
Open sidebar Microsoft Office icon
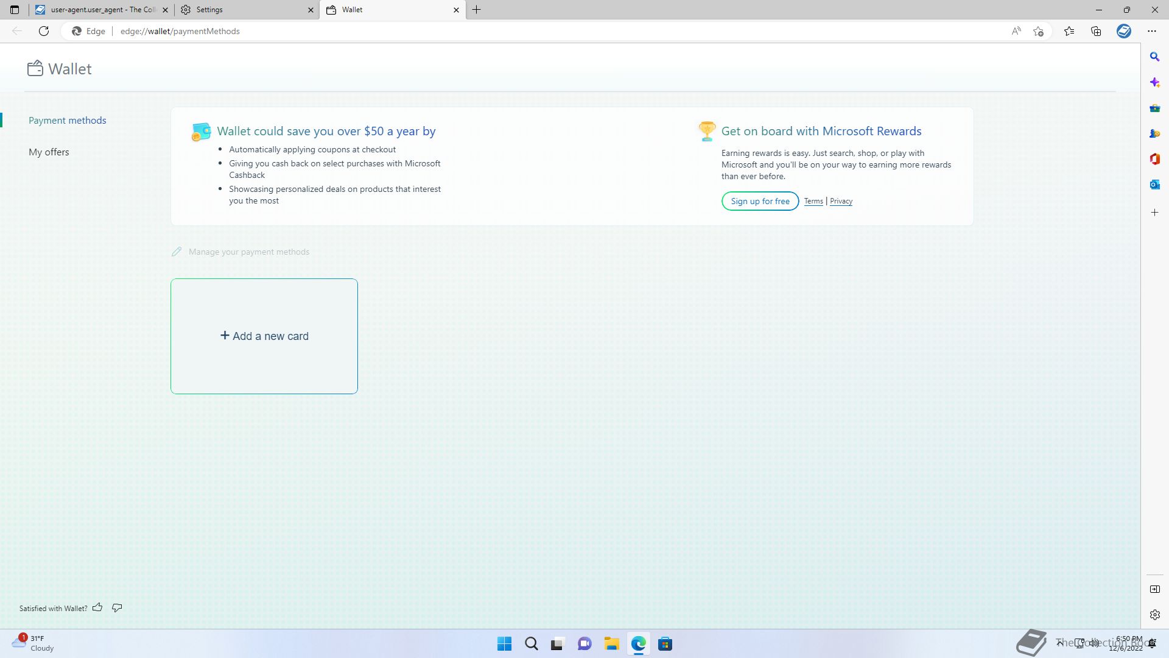point(1155,159)
